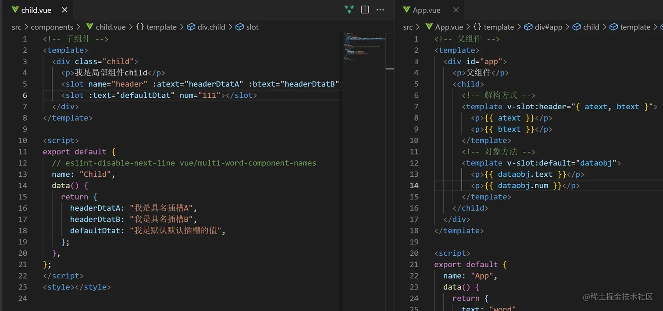
Task: Open the More Actions ellipsis menu
Action: pos(380,10)
